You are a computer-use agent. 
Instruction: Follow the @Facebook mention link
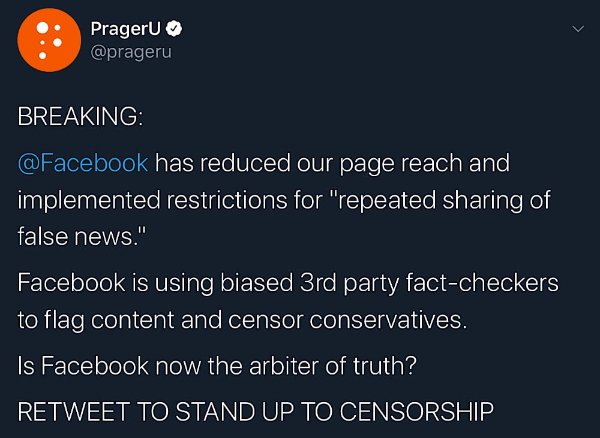83,163
